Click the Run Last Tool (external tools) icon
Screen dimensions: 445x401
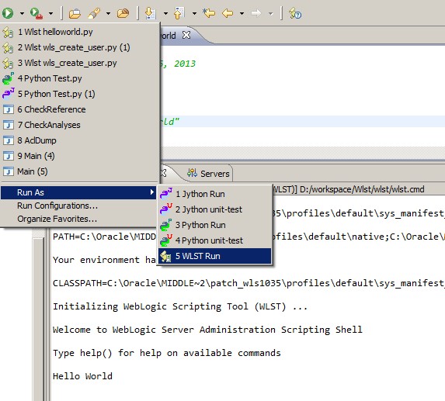point(37,13)
